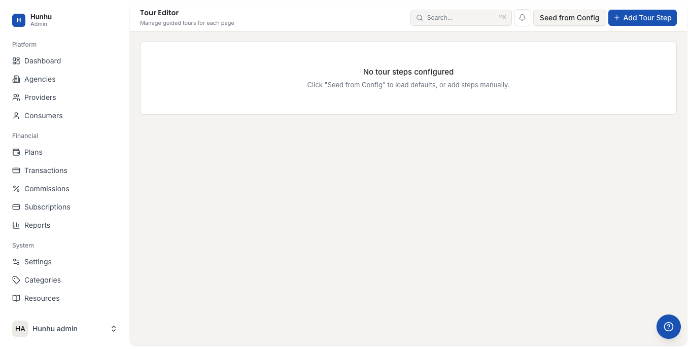Click the Platform section label
The width and height of the screenshot is (691, 349).
coord(24,45)
